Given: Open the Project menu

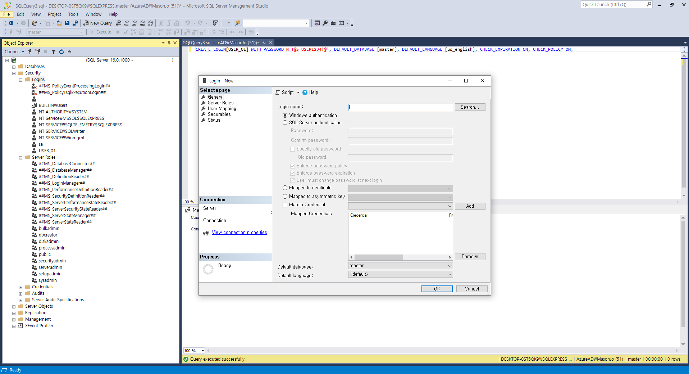Looking at the screenshot, I should point(54,14).
